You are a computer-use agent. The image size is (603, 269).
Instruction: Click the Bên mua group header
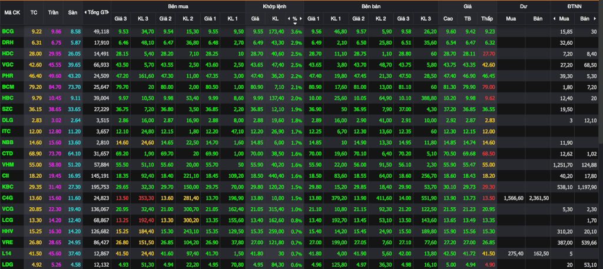178,6
